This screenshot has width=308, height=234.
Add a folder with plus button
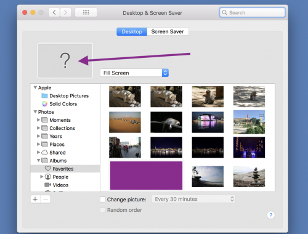pyautogui.click(x=35, y=199)
